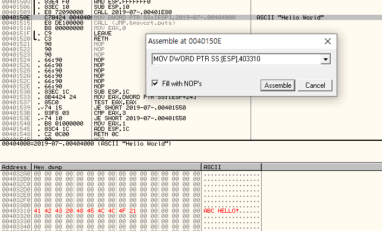Select the RETN 0C instruction row
The height and width of the screenshot is (231, 382).
(106, 134)
